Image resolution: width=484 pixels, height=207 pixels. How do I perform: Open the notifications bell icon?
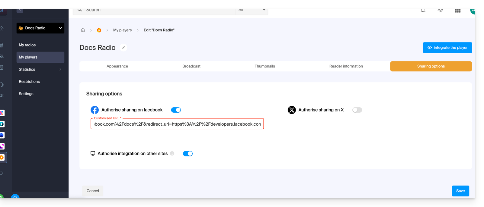(423, 11)
